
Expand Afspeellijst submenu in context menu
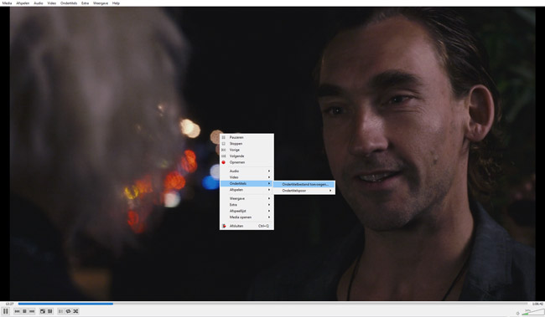click(x=247, y=211)
